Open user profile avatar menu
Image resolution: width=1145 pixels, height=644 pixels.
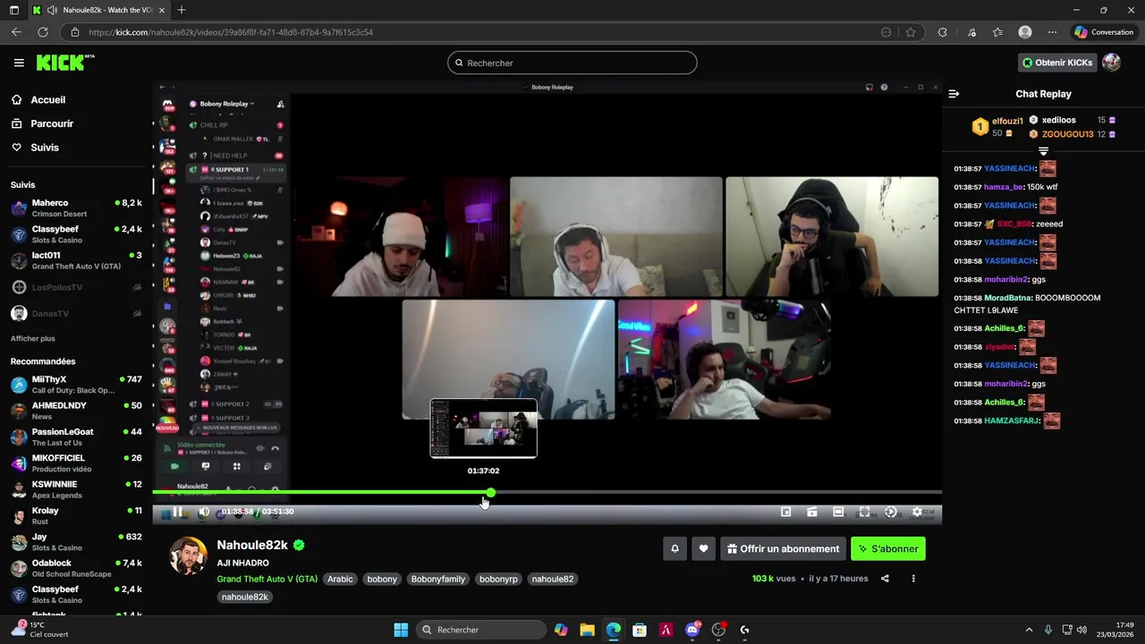(x=1111, y=63)
